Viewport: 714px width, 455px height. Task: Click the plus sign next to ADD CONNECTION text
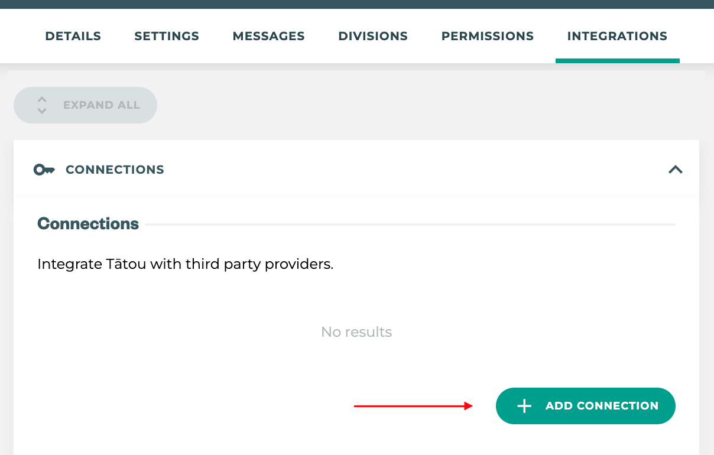coord(524,406)
